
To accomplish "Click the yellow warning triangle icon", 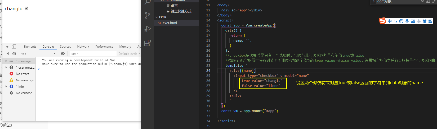I will click(x=11, y=80).
